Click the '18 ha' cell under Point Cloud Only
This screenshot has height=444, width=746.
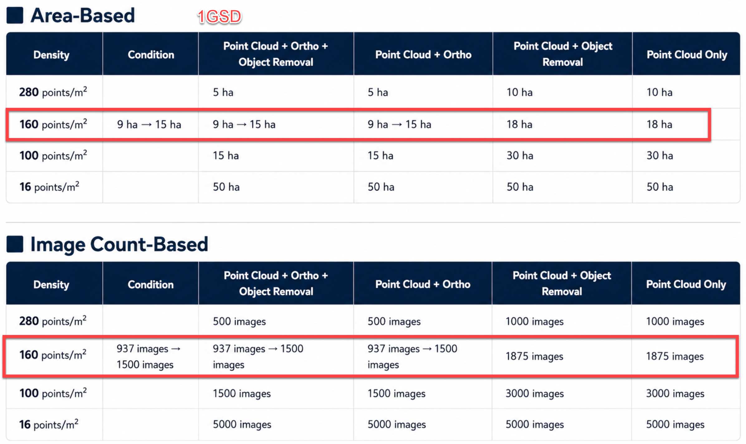(659, 124)
